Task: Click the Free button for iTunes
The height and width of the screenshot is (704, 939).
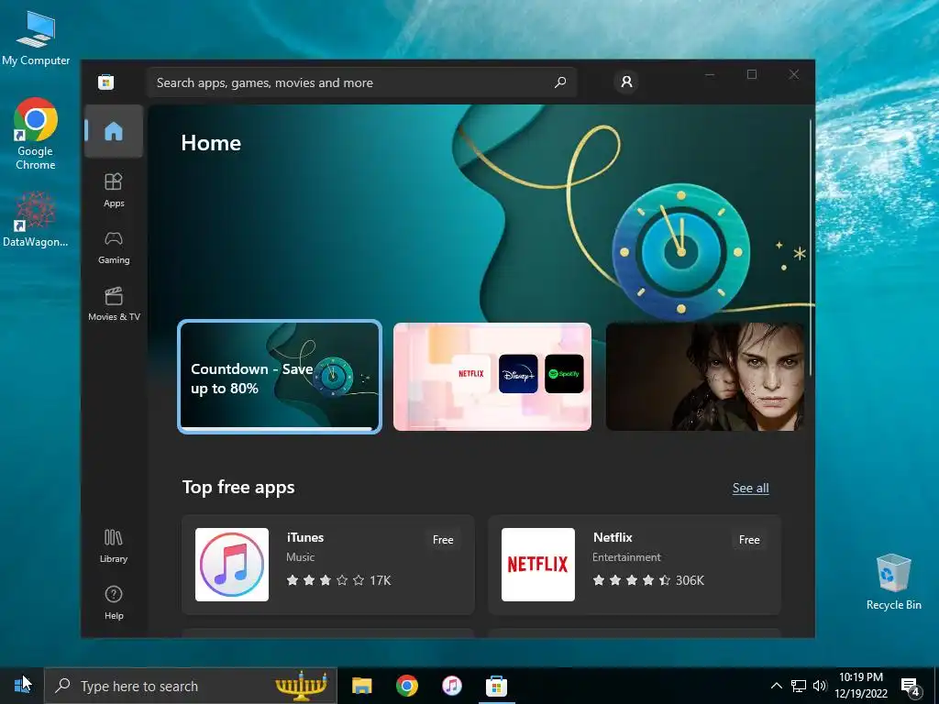Action: tap(443, 539)
